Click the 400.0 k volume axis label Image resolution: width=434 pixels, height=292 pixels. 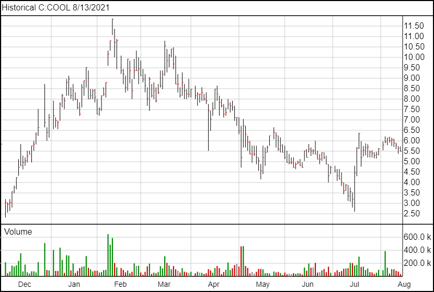click(x=417, y=250)
